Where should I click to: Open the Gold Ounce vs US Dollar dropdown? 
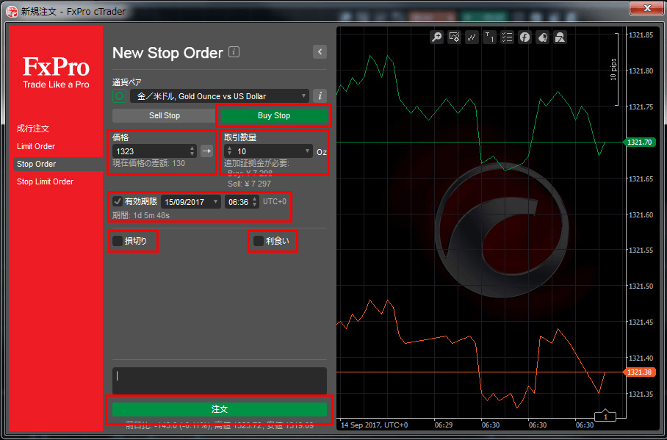pyautogui.click(x=219, y=96)
